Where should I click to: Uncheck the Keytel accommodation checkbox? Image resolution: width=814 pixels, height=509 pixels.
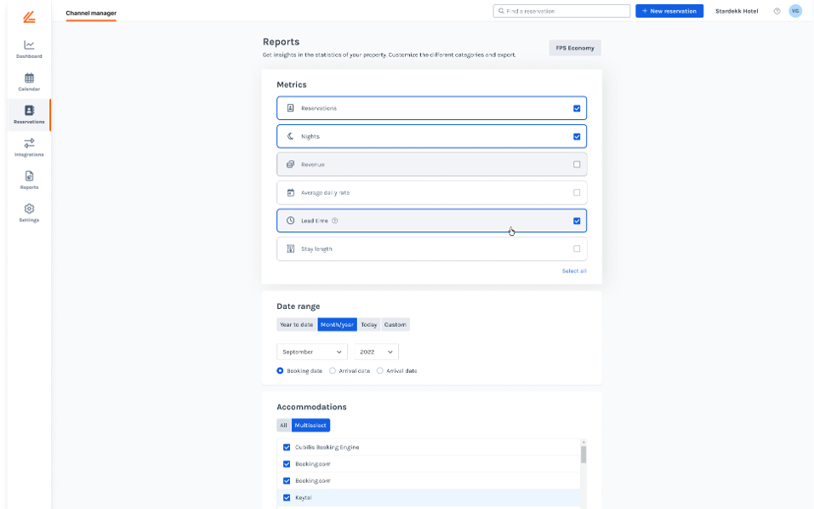pyautogui.click(x=287, y=497)
